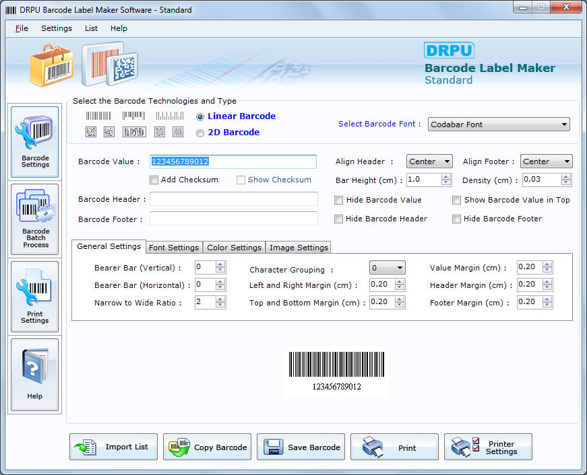The width and height of the screenshot is (587, 475).
Task: Switch to the Font Settings tab
Action: point(174,248)
